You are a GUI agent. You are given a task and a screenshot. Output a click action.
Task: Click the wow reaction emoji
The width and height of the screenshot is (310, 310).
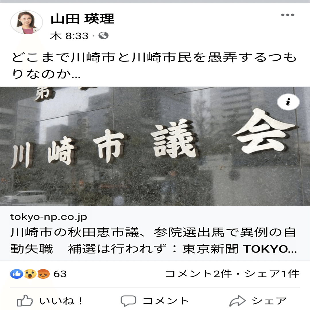[x=30, y=274]
